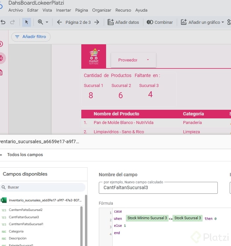The height and width of the screenshot is (246, 231).
Task: Click the DahsBoardLokeerPlatzi report title
Action: coord(36,3)
